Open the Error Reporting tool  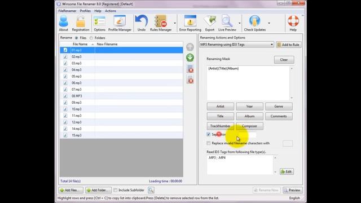point(190,23)
